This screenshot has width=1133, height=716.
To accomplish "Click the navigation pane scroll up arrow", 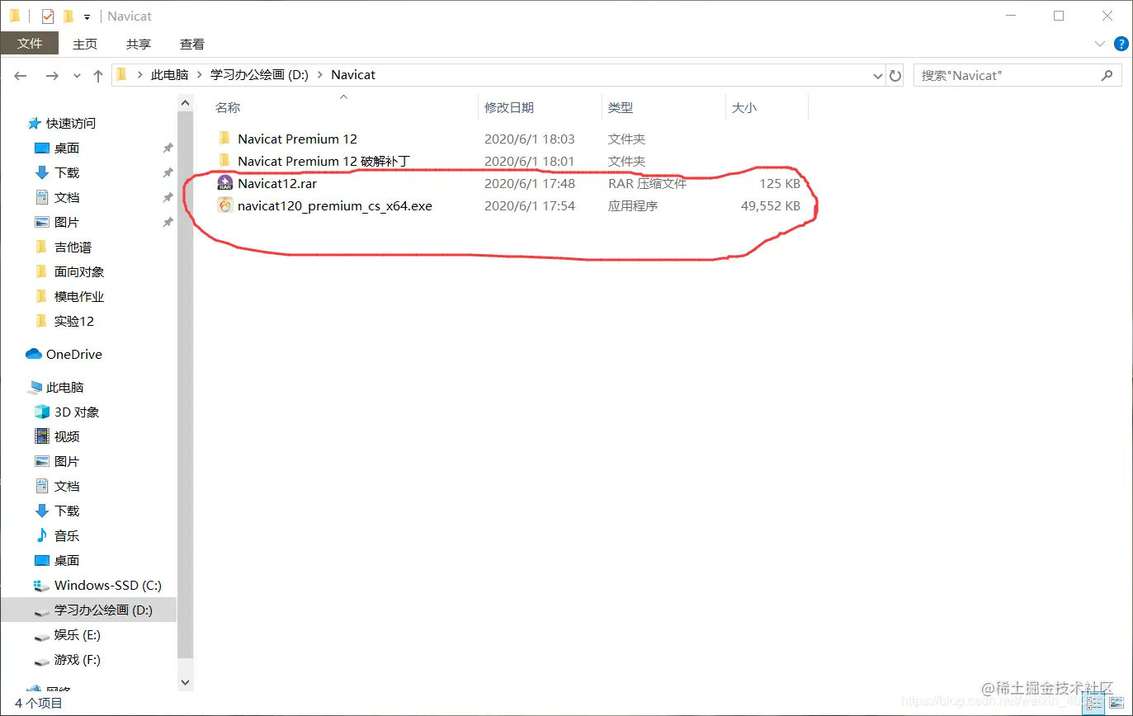I will pos(185,101).
